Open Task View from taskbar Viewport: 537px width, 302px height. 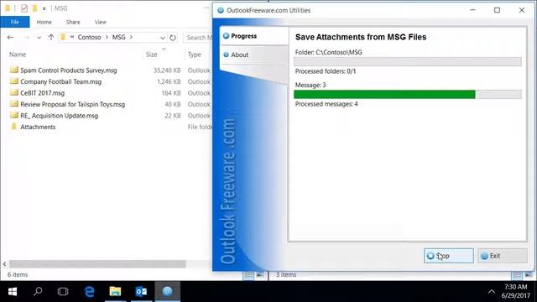[x=63, y=291]
